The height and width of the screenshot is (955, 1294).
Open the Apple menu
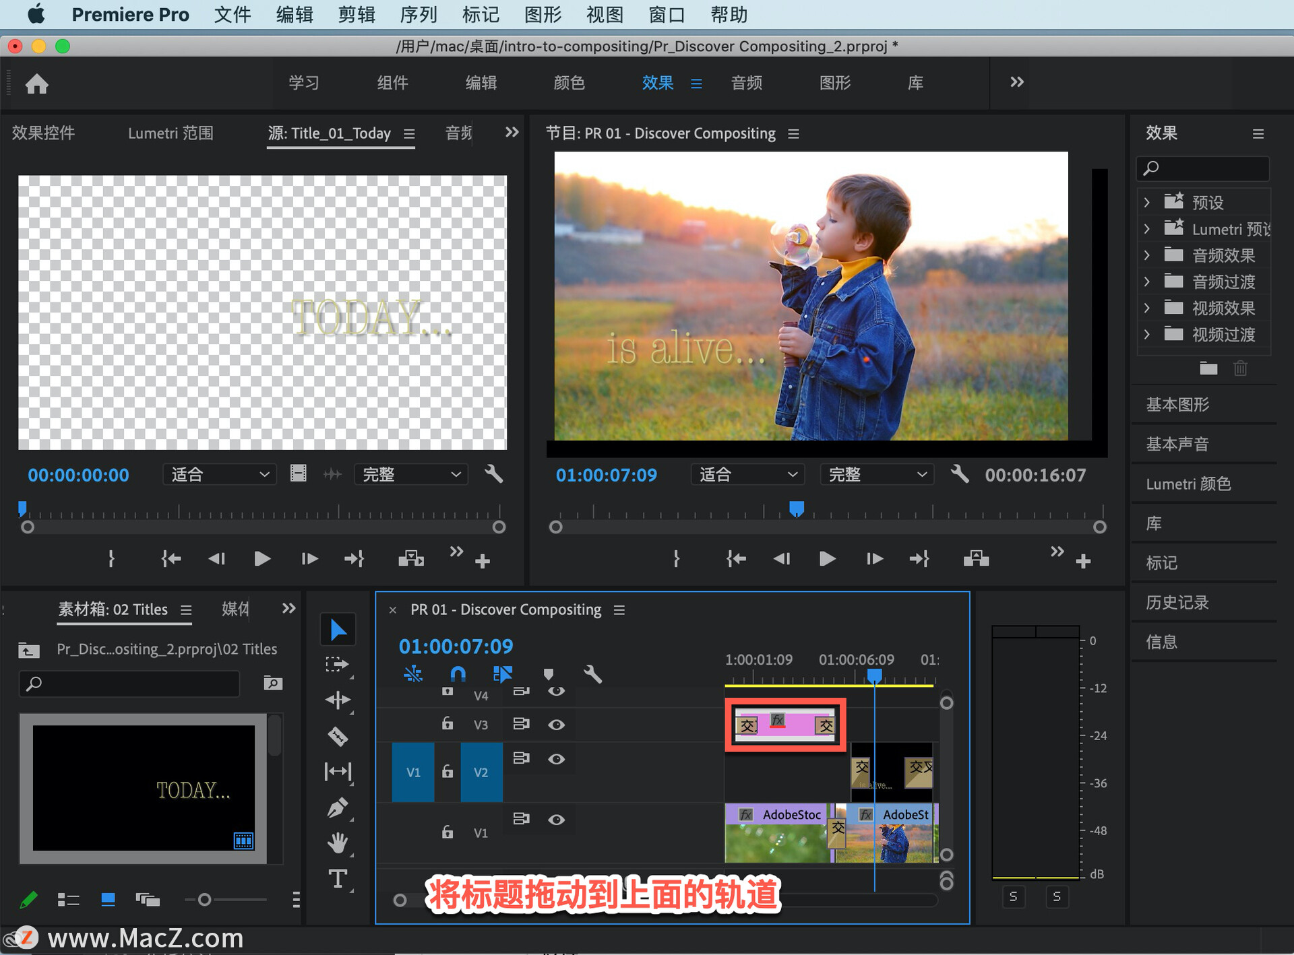pyautogui.click(x=36, y=13)
